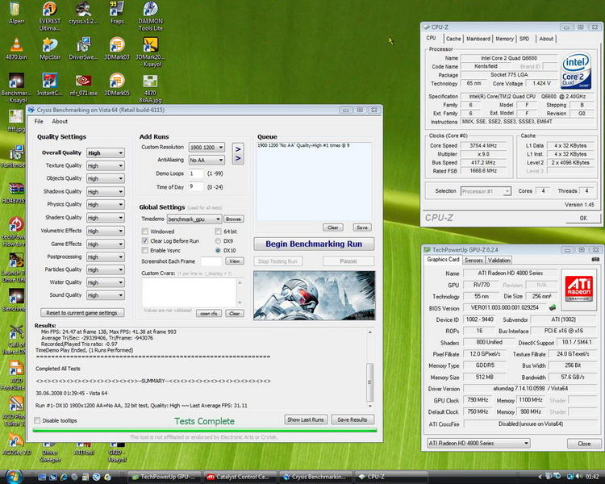Click the green Tests Complete progress bar

[x=205, y=430]
